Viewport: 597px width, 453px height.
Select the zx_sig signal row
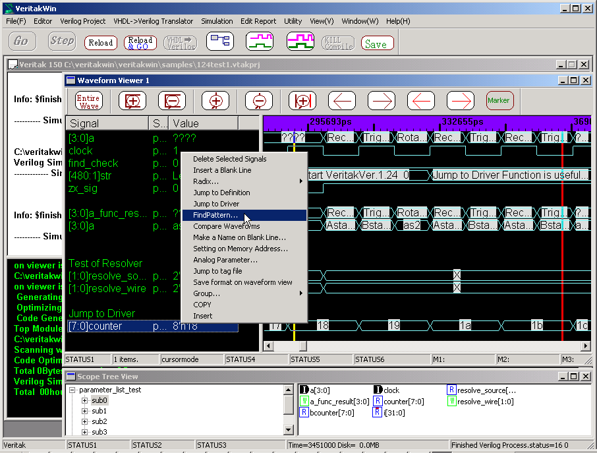point(124,189)
